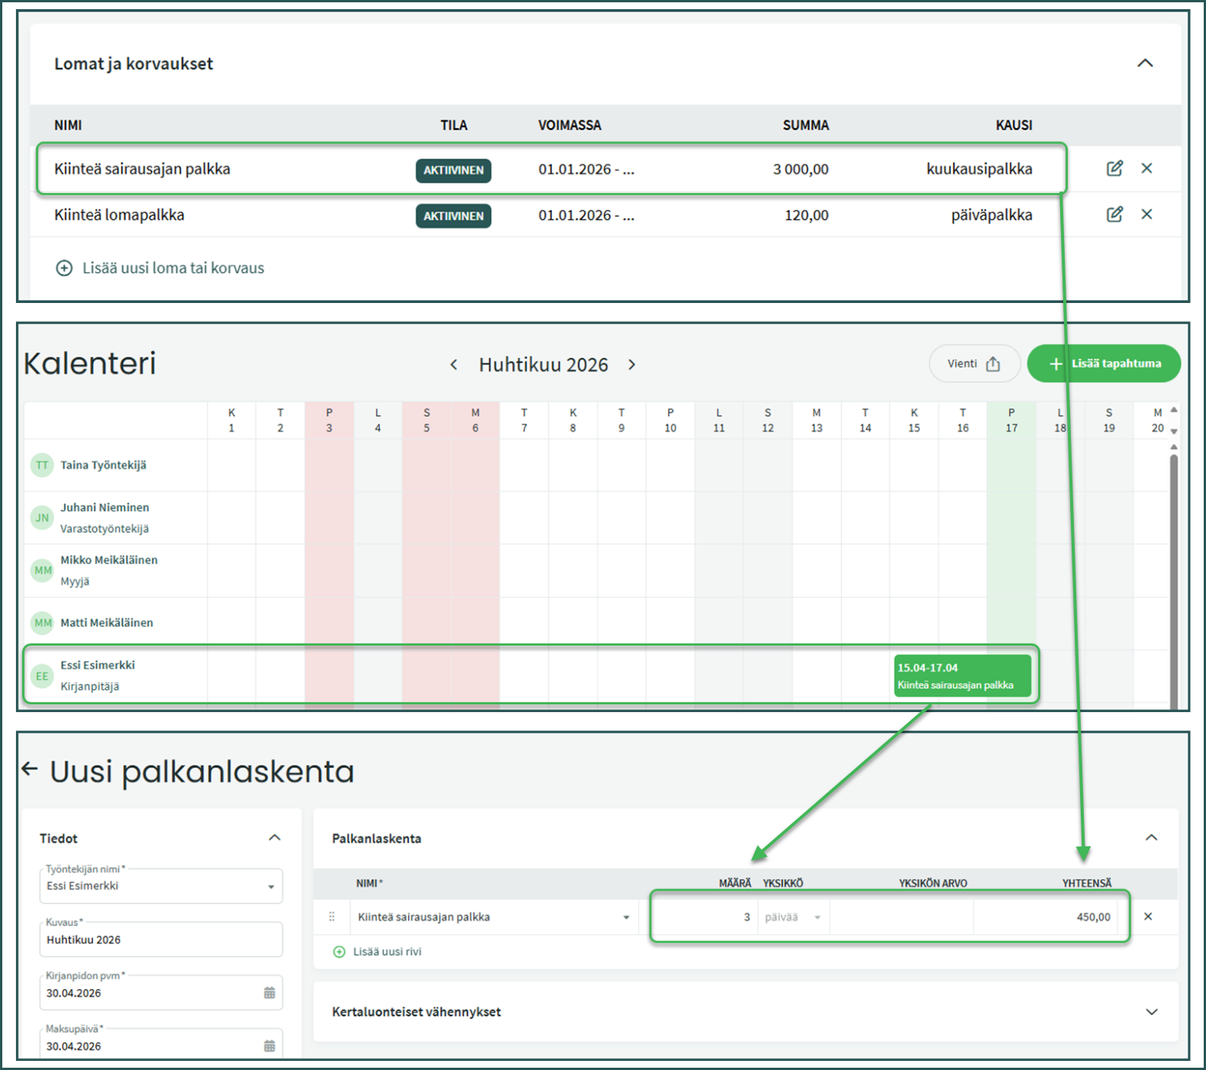The width and height of the screenshot is (1206, 1070).
Task: Go to previous month in calendar
Action: tap(453, 365)
